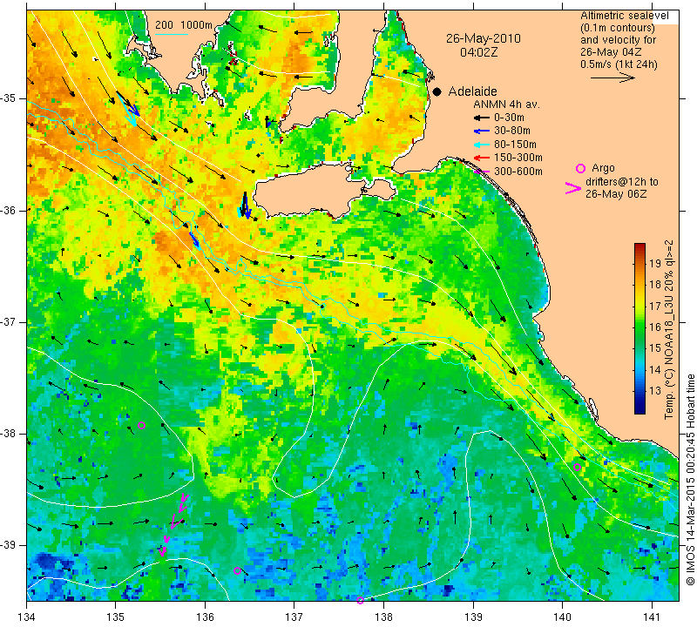This screenshot has width=697, height=627.
Task: Click longitude axis label 137
Action: [x=294, y=617]
